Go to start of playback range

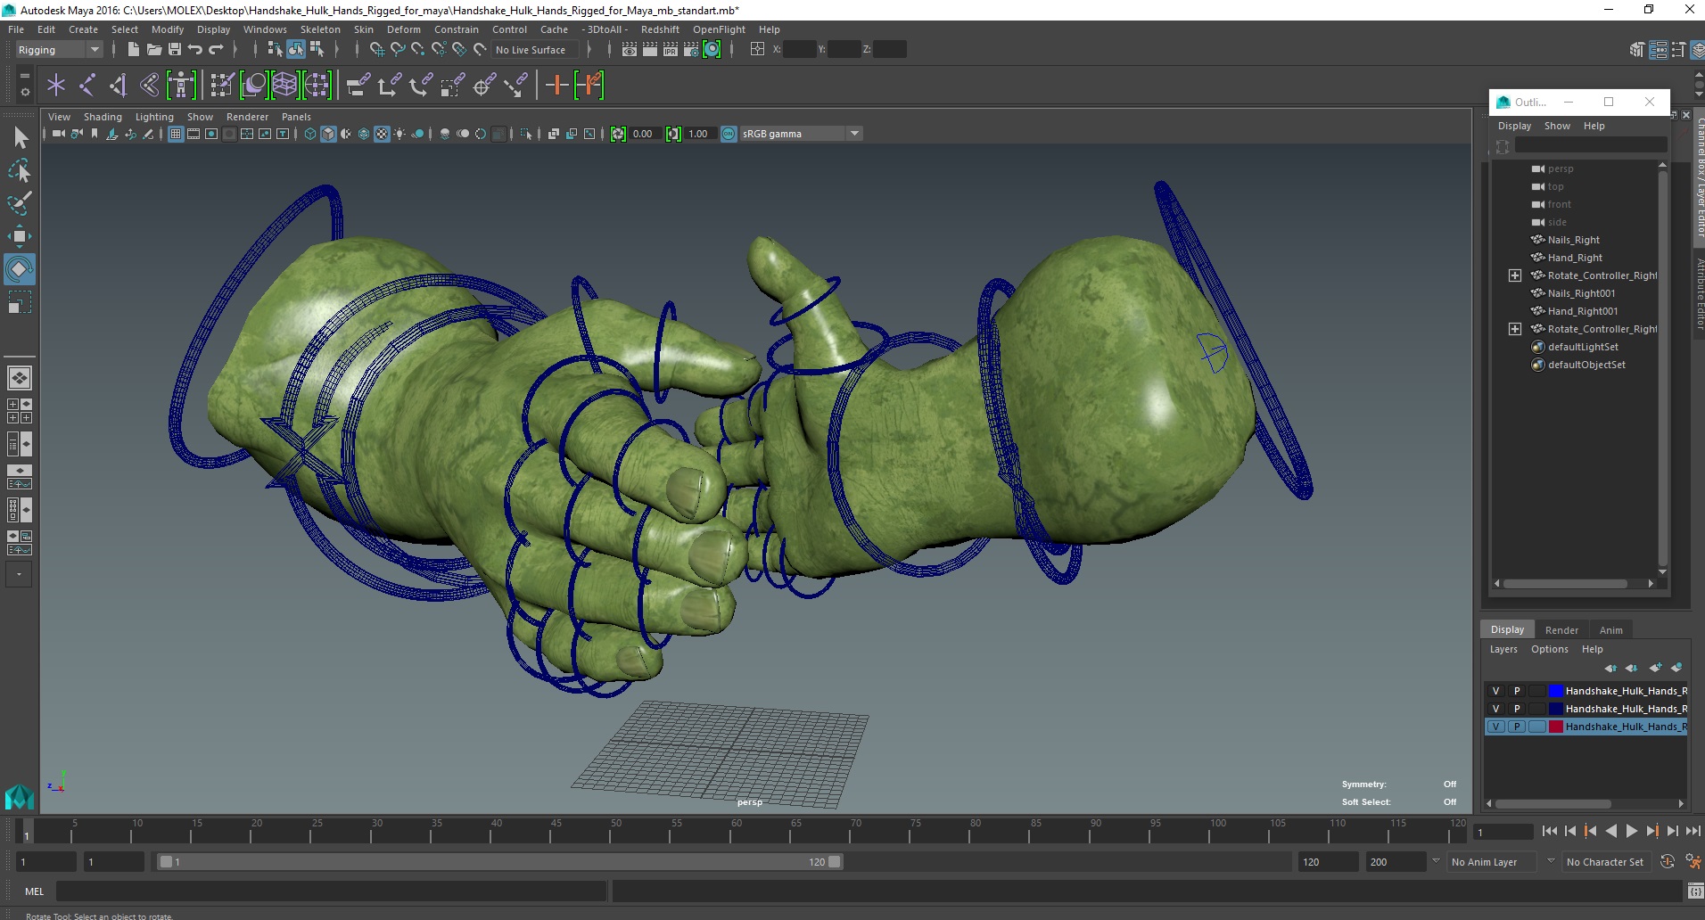[1549, 831]
